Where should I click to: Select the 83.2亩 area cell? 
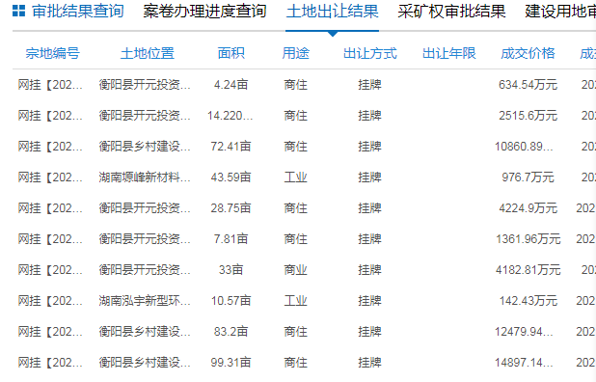230,332
